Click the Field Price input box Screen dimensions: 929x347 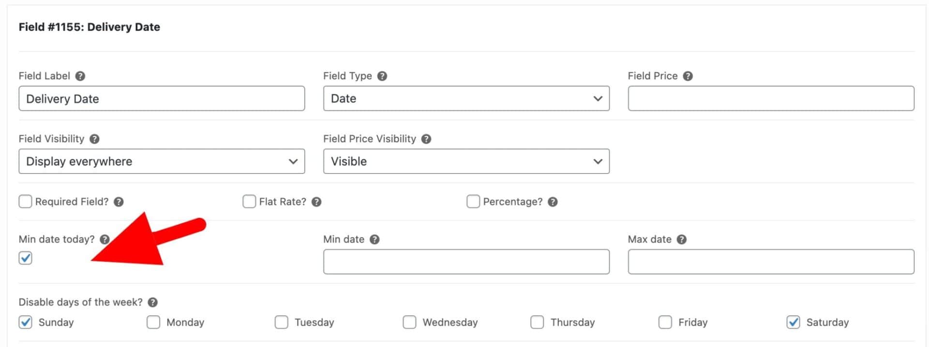(x=771, y=99)
